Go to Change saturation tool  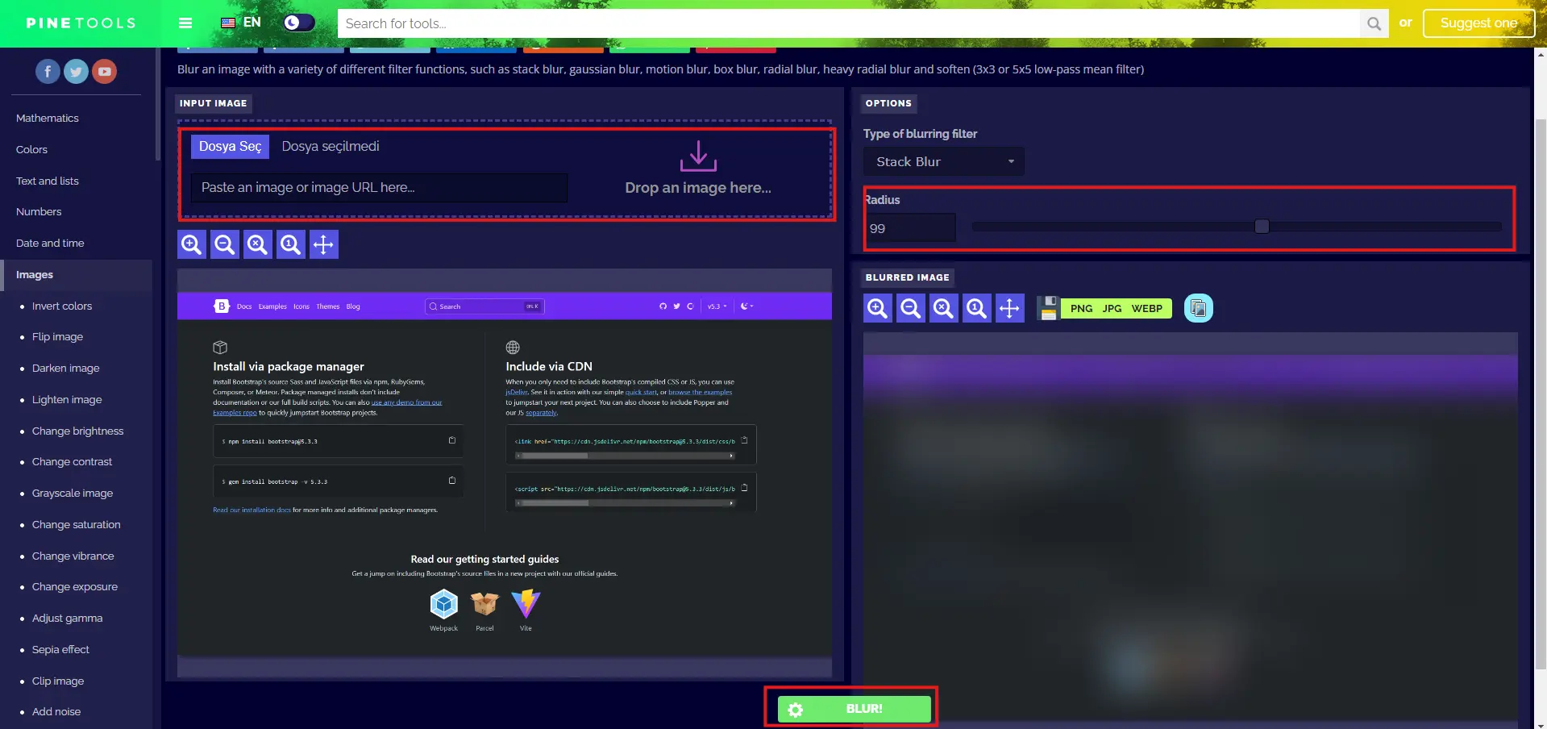tap(77, 524)
